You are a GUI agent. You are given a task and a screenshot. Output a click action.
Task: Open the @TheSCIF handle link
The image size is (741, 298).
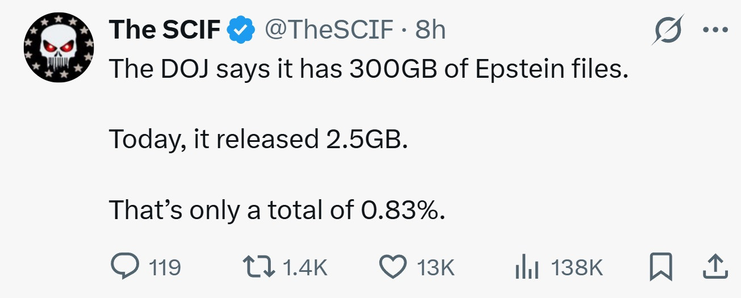329,30
